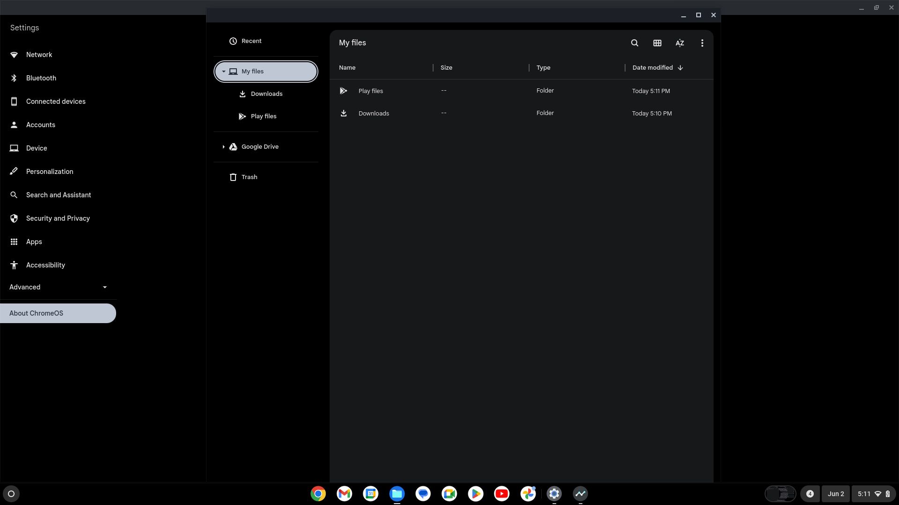Image resolution: width=899 pixels, height=505 pixels.
Task: Collapse My files tree arrow
Action: pyautogui.click(x=224, y=72)
